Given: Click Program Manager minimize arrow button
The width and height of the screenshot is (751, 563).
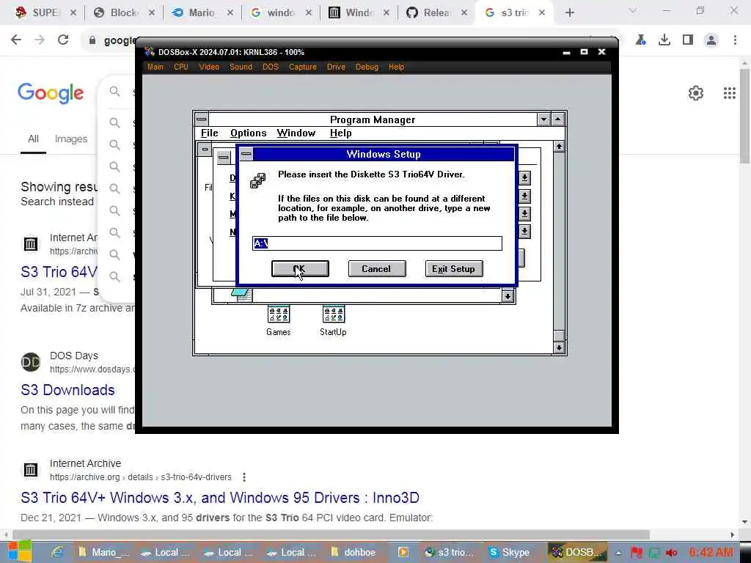Looking at the screenshot, I should [x=543, y=119].
